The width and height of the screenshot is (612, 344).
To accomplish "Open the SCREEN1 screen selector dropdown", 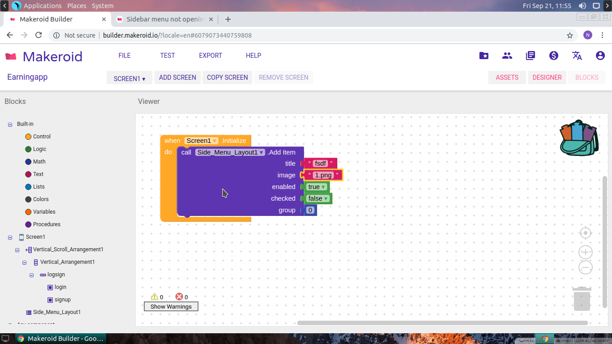I will tap(129, 78).
